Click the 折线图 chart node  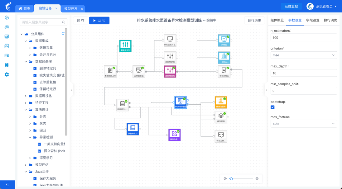coord(224,40)
